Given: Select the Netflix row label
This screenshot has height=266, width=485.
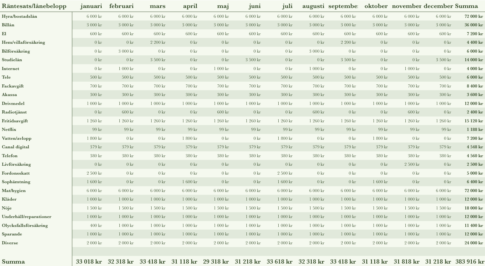Looking at the screenshot, I should 9,130.
